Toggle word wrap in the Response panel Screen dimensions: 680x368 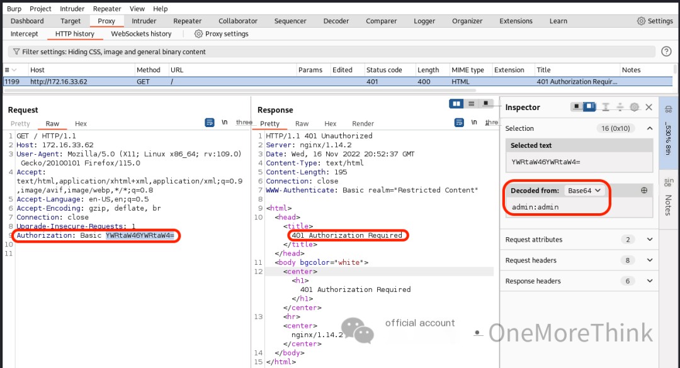click(459, 123)
